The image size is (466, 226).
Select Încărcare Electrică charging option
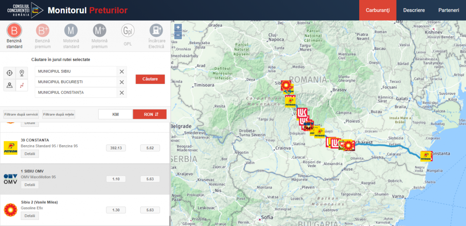coord(156,36)
